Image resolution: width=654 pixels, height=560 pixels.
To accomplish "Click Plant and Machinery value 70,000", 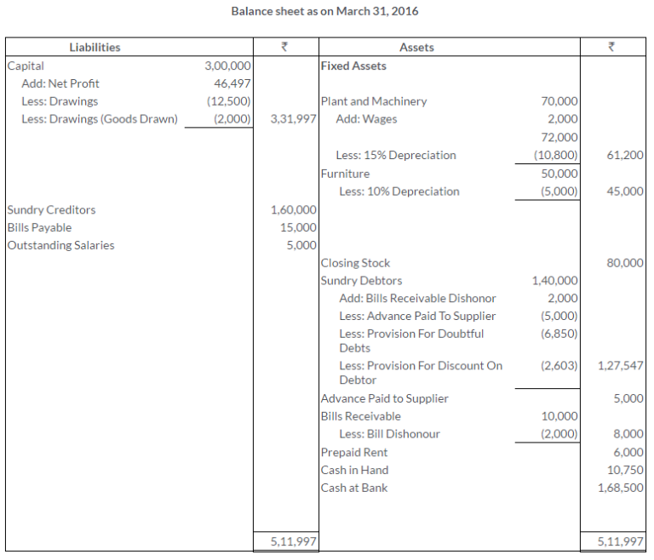I will point(559,101).
